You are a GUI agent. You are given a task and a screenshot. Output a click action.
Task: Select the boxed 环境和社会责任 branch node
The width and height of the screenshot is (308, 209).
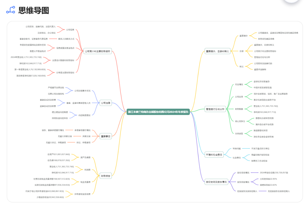[214, 155]
